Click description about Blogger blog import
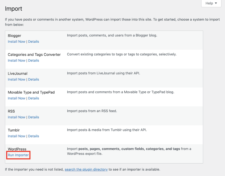 click(x=112, y=35)
